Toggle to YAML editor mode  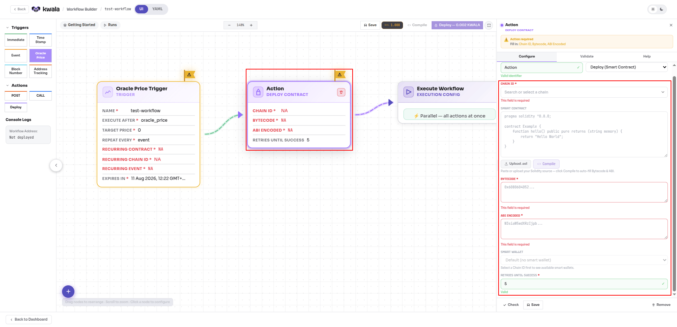coord(157,9)
